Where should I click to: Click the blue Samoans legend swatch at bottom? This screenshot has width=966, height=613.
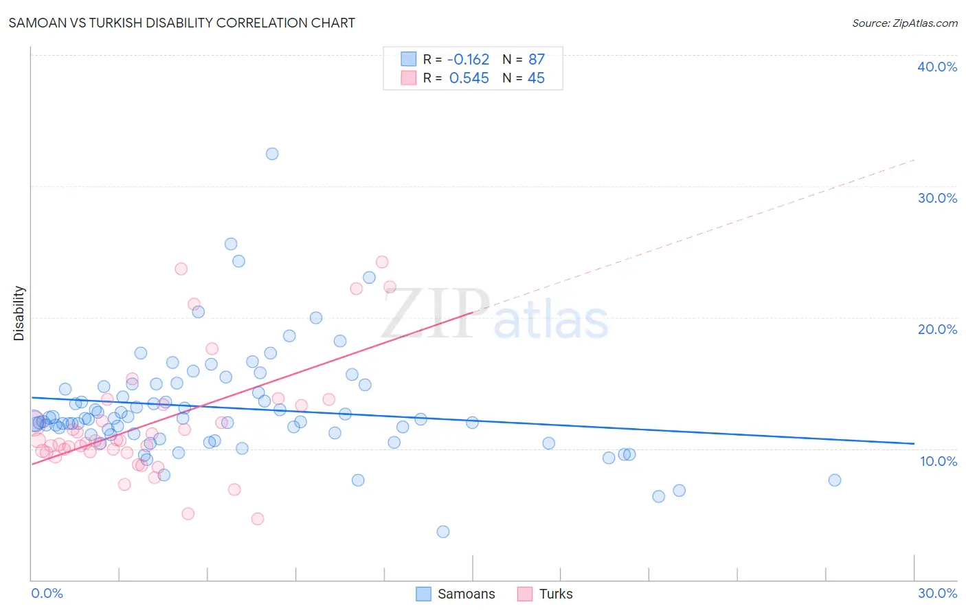pos(424,594)
